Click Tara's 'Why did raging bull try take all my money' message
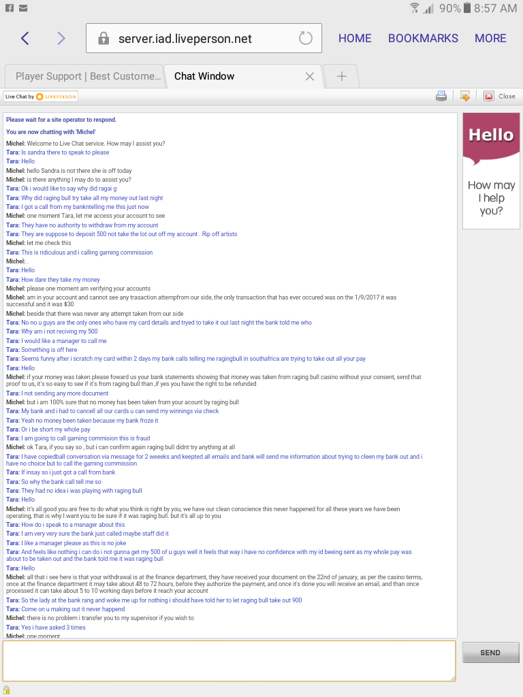This screenshot has width=523, height=697. click(84, 198)
